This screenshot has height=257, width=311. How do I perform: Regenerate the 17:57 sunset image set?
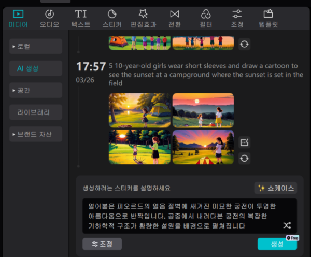pyautogui.click(x=245, y=158)
